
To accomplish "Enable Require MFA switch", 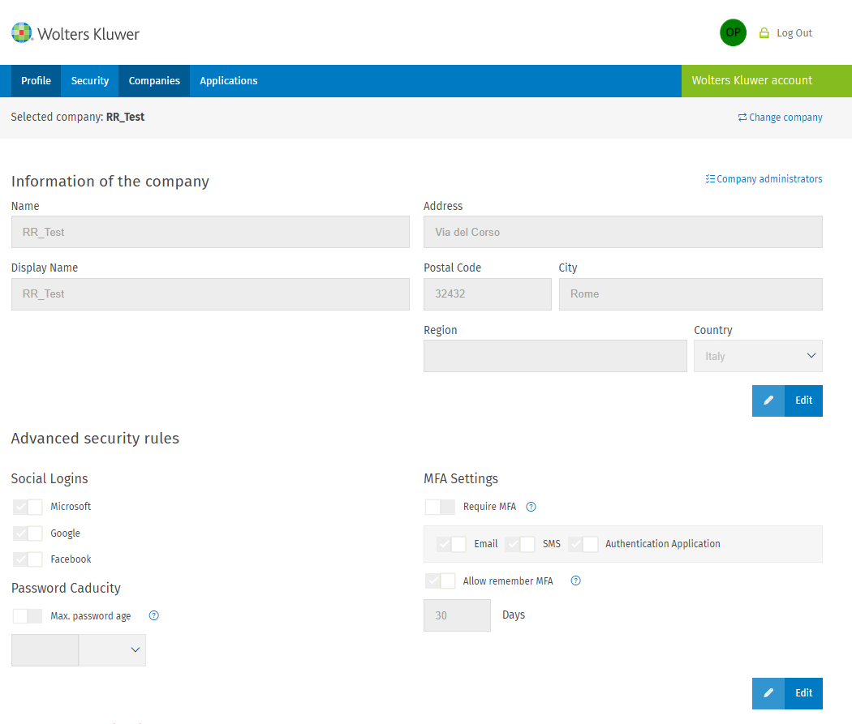I will click(x=440, y=507).
